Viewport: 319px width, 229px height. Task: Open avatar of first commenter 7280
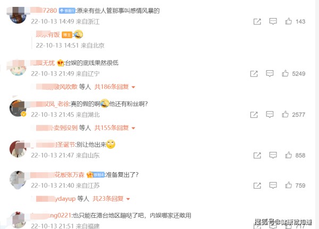[x=18, y=15]
